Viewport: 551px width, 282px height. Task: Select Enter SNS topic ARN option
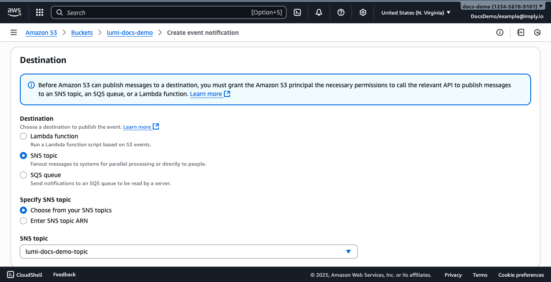(x=23, y=221)
